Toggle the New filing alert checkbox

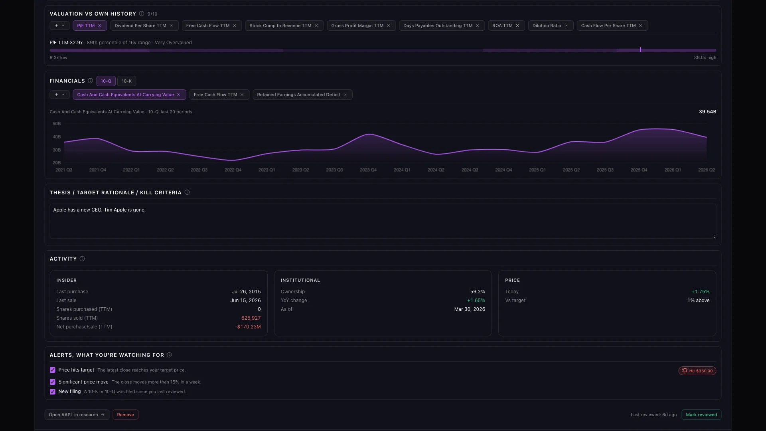tap(52, 392)
